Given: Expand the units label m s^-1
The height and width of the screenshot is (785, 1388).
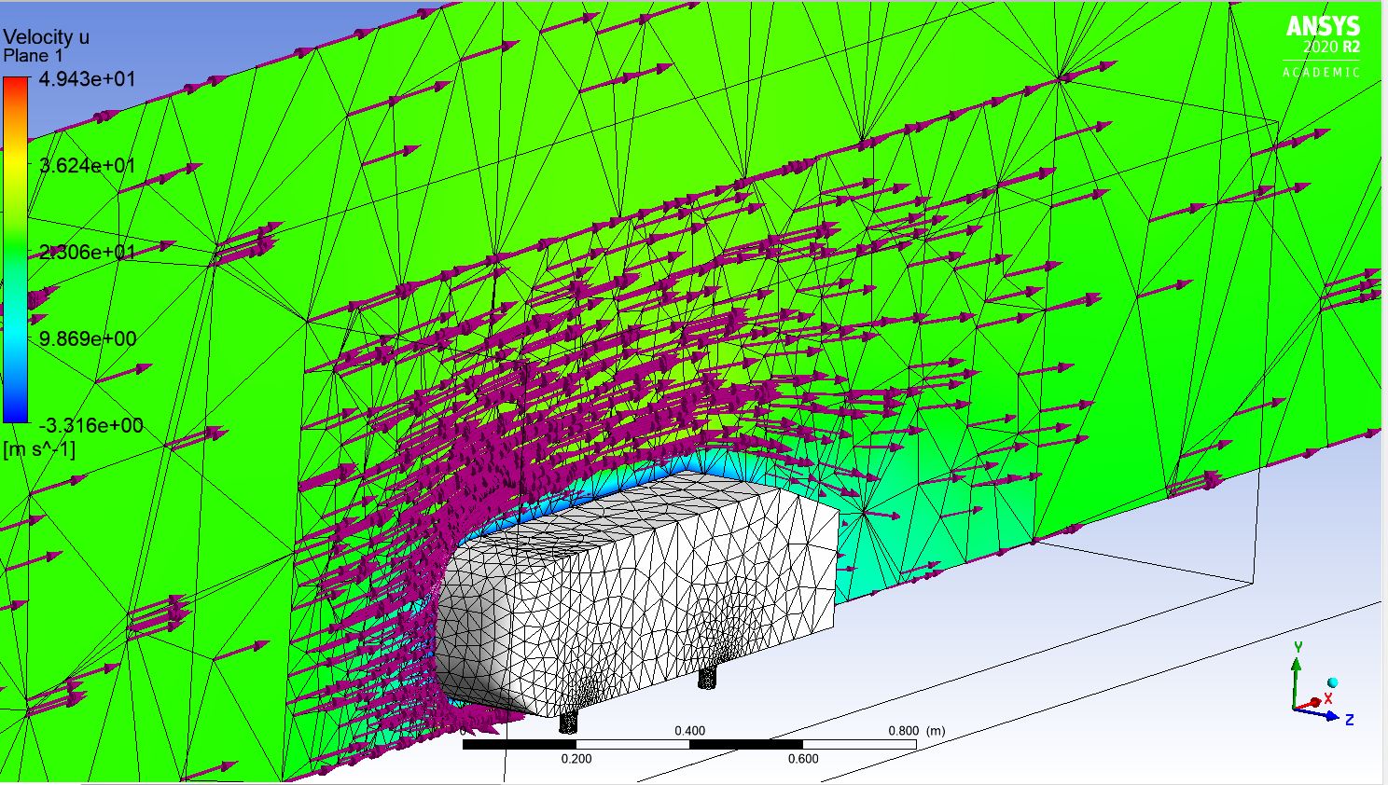Looking at the screenshot, I should tap(37, 449).
